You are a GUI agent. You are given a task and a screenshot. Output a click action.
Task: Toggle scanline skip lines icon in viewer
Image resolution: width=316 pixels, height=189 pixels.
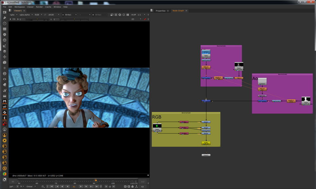tap(116, 14)
